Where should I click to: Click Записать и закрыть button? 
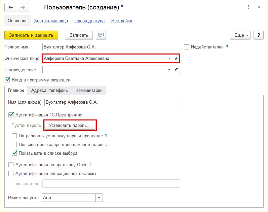pyautogui.click(x=31, y=35)
